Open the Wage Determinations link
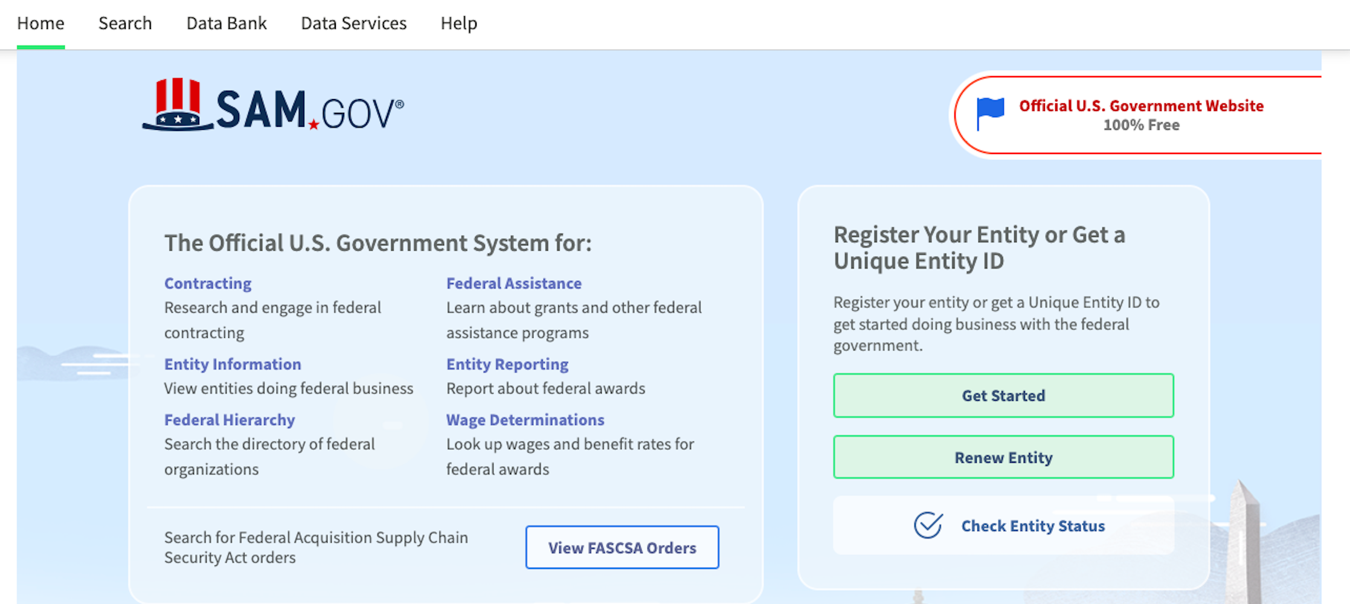Screen dimensions: 1350x604 coord(525,420)
